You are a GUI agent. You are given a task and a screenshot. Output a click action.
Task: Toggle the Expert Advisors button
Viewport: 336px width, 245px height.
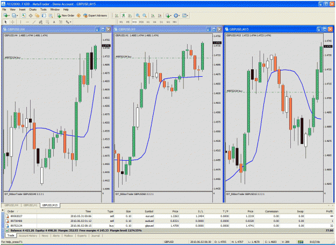point(95,16)
